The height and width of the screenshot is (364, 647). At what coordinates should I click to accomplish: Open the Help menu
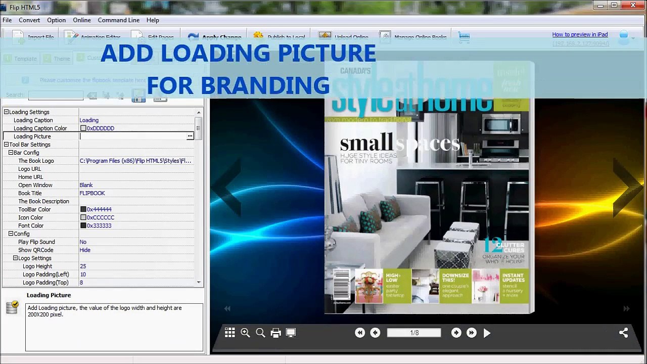coord(153,20)
